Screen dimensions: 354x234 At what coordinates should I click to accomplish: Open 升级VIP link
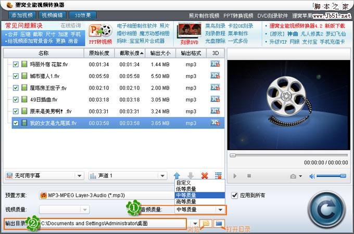pos(278,42)
